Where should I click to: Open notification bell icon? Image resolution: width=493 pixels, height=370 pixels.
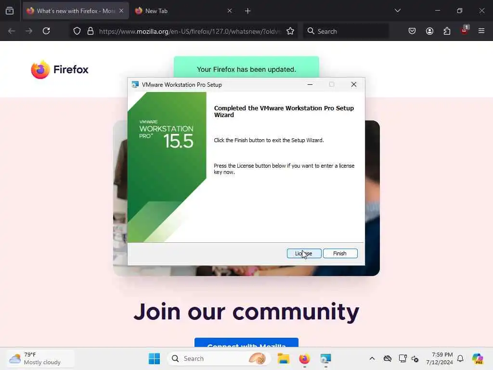(460, 358)
